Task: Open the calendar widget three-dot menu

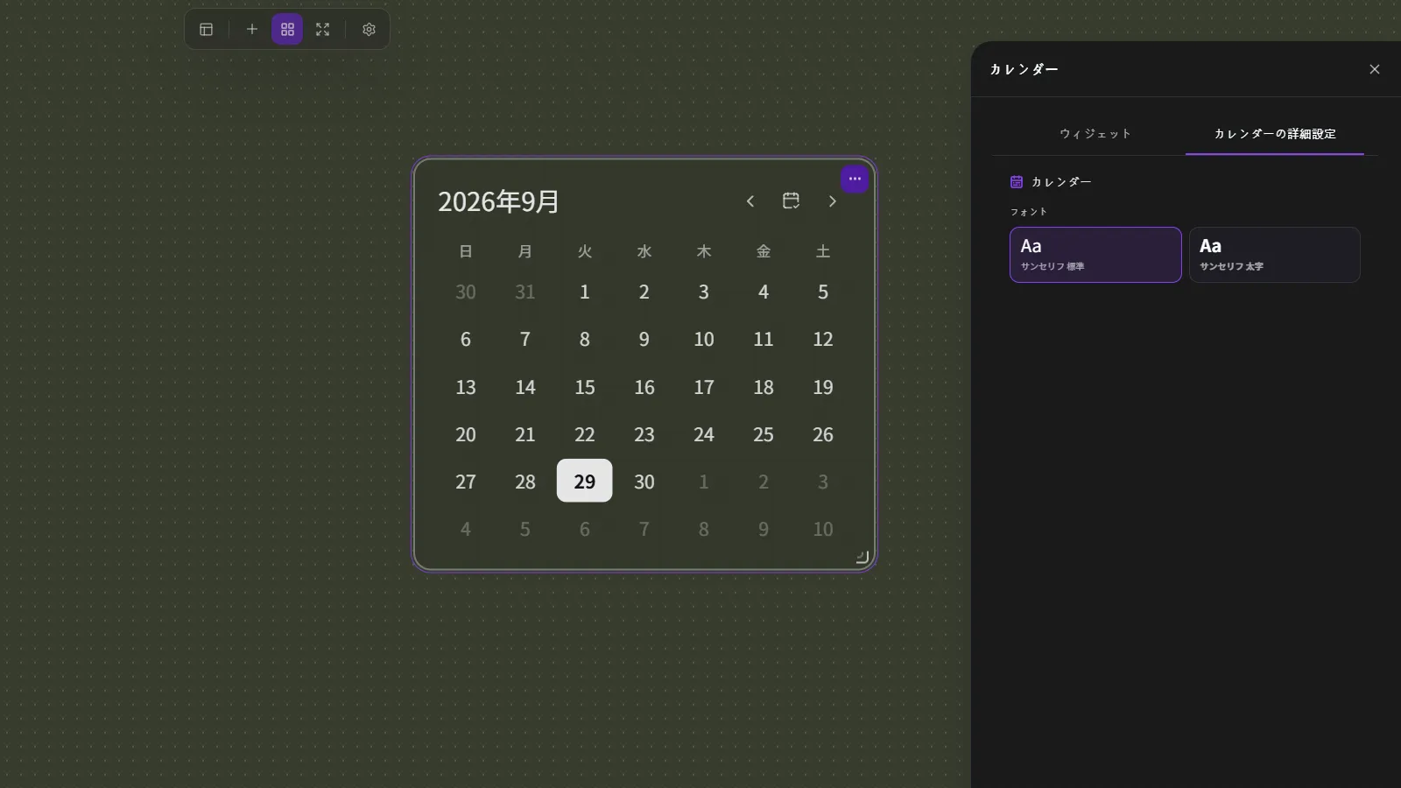Action: click(x=855, y=179)
